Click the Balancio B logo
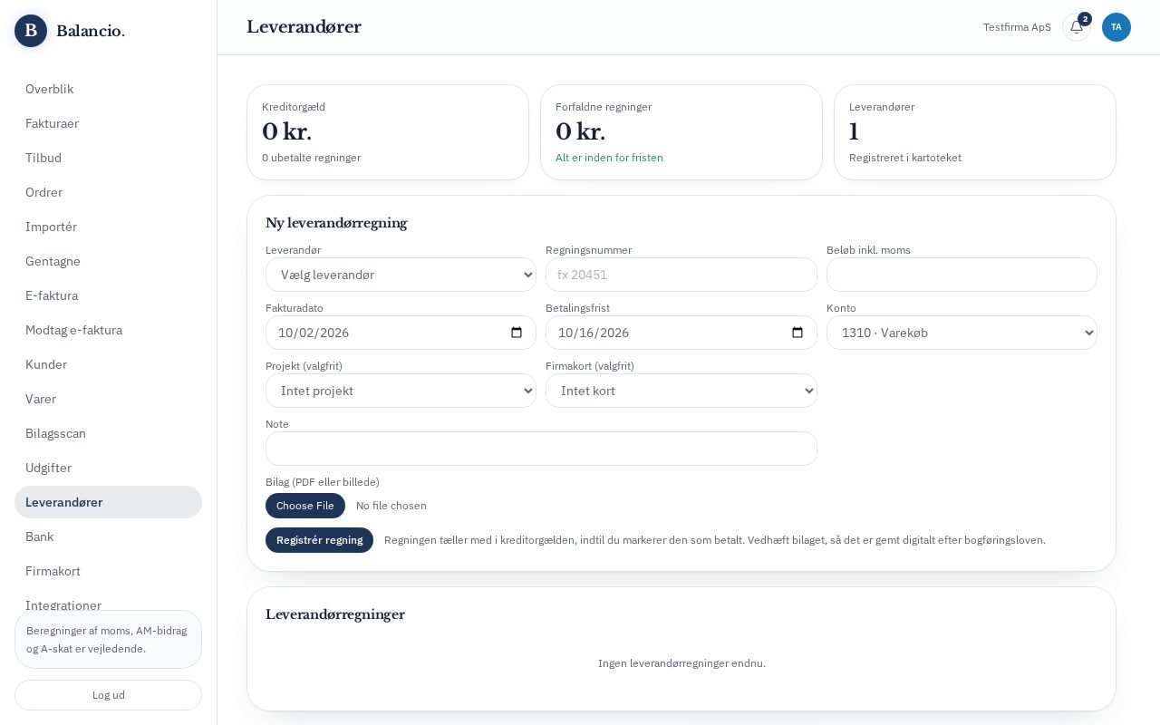The width and height of the screenshot is (1160, 725). [31, 31]
